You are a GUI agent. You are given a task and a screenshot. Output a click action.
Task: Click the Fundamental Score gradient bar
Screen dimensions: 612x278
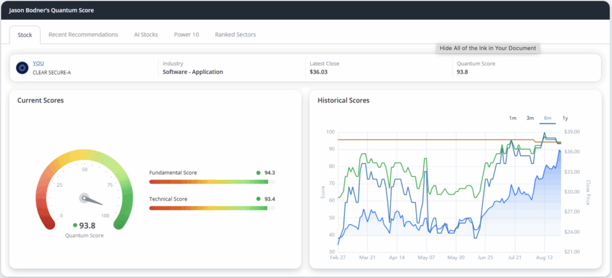(212, 182)
